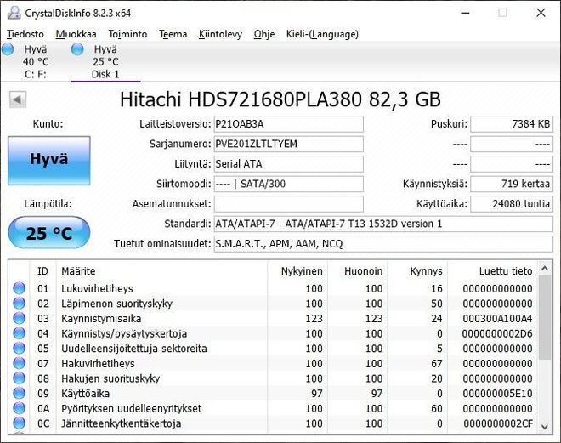Click the empty Asematunnukset field
Screen dimensions: 561x443
coord(289,204)
